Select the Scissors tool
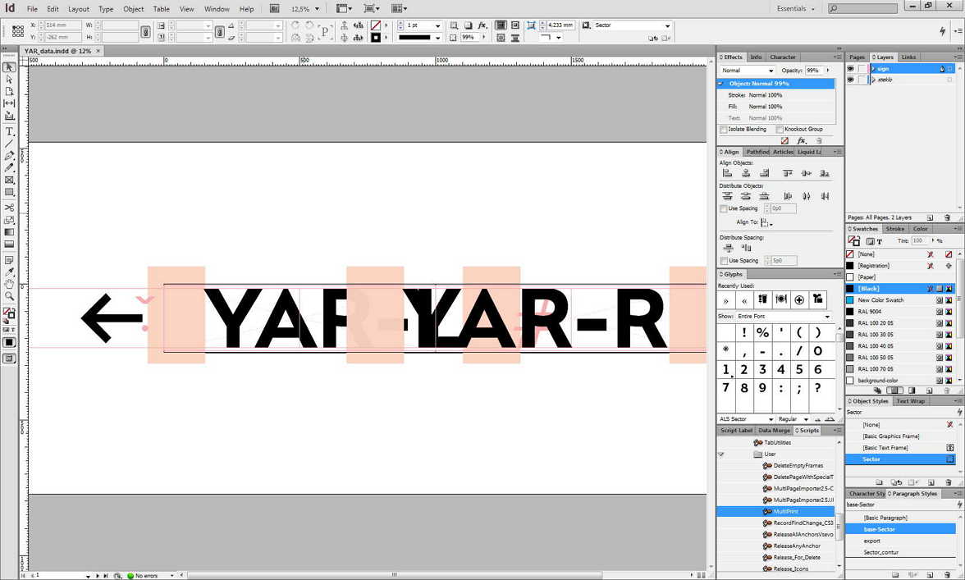 (9, 208)
